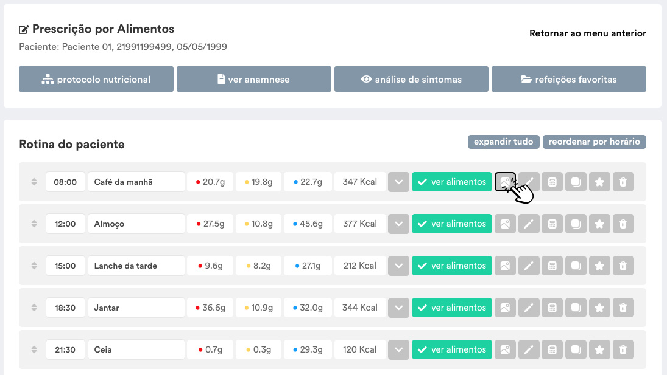The image size is (667, 375).
Task: Click the image icon for Ceia
Action: [x=505, y=349]
